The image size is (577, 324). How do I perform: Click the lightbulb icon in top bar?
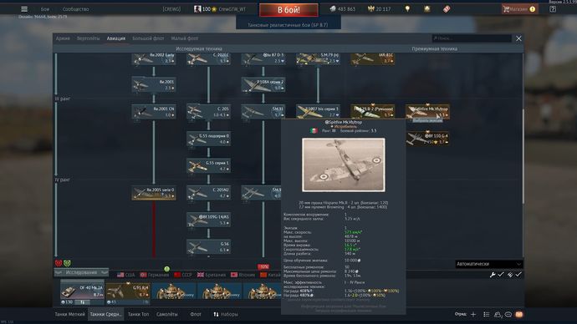coord(407,9)
